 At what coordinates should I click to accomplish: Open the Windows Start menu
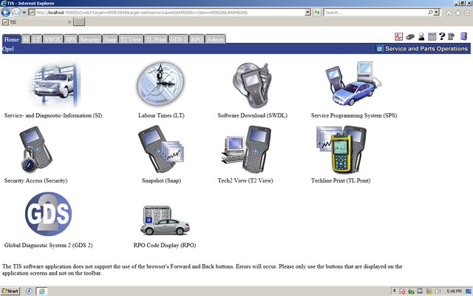(10, 291)
